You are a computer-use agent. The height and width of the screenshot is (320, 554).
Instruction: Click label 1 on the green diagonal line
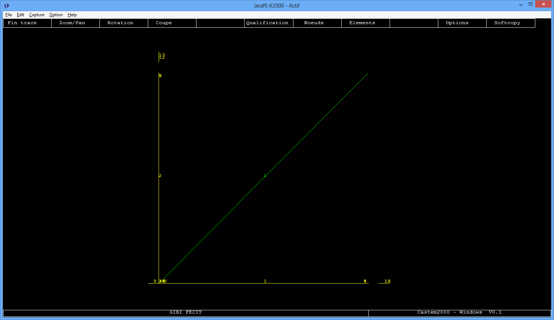[265, 175]
